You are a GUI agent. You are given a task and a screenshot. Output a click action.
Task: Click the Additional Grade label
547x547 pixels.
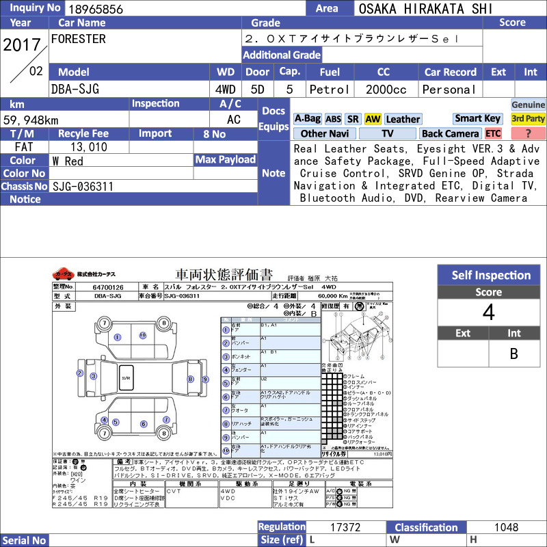tap(282, 55)
